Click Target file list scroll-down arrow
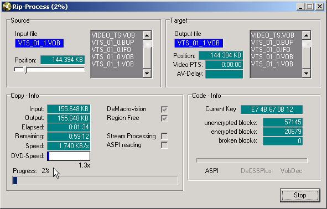Image resolution: width=327 pixels, height=209 pixels. click(x=306, y=73)
